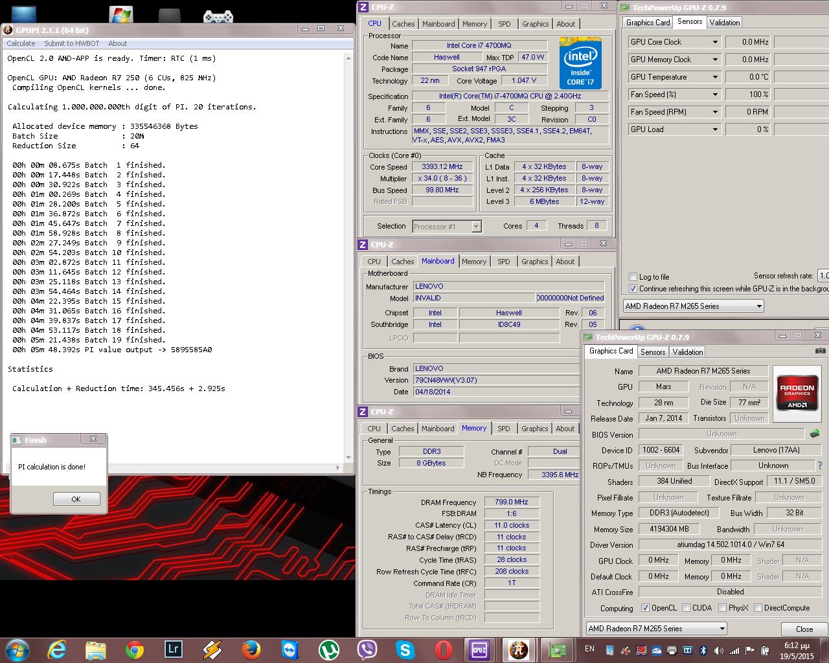Expand Fan Speed (RPM) sensor dropdown
The height and width of the screenshot is (663, 829).
coord(715,112)
